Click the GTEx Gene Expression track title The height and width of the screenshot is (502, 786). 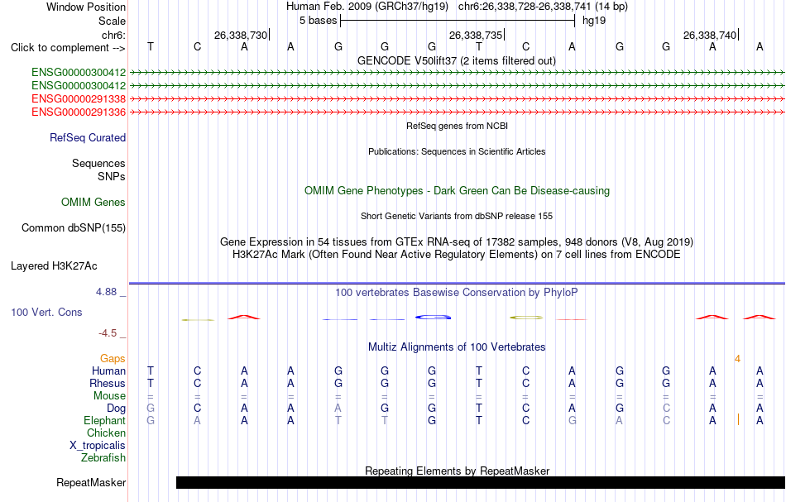click(x=457, y=242)
